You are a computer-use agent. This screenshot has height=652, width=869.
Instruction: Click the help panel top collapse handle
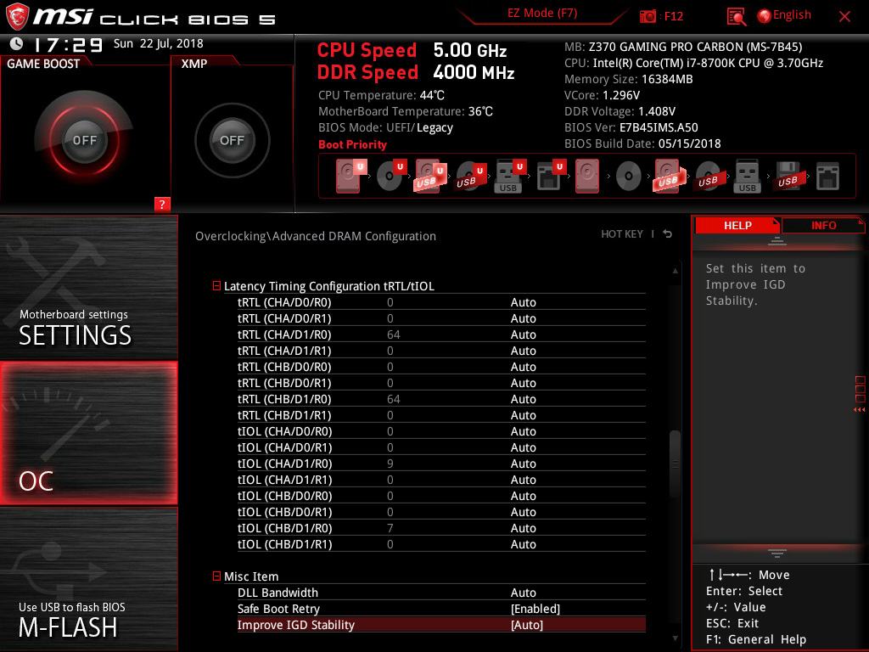click(x=777, y=241)
